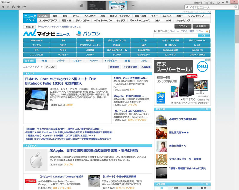Show the 新着記事 article list

click(x=115, y=67)
